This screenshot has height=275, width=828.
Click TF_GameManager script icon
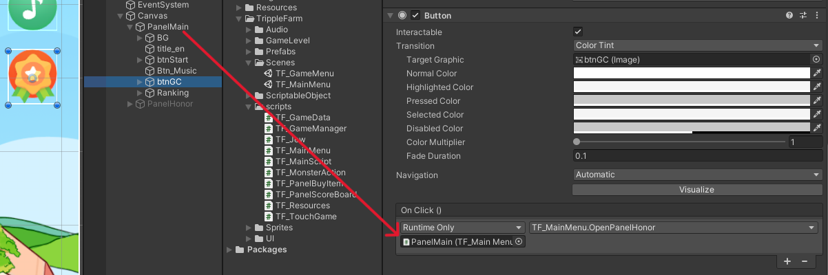(x=269, y=129)
